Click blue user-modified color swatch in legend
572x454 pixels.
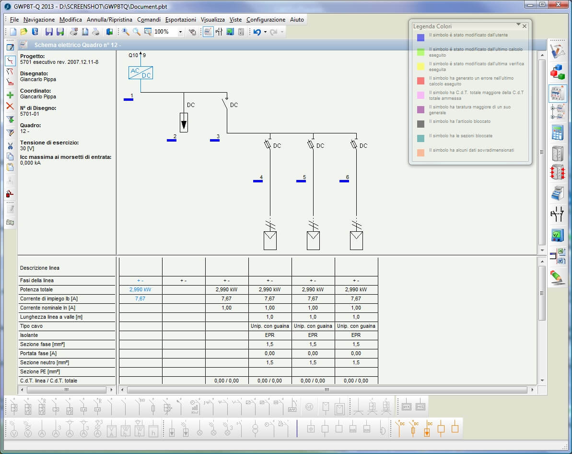pyautogui.click(x=420, y=37)
